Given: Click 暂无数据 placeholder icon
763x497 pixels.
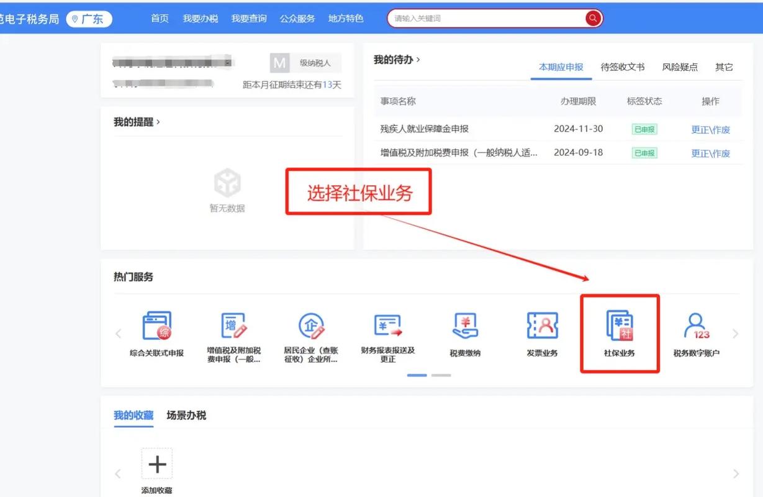Looking at the screenshot, I should (x=227, y=182).
